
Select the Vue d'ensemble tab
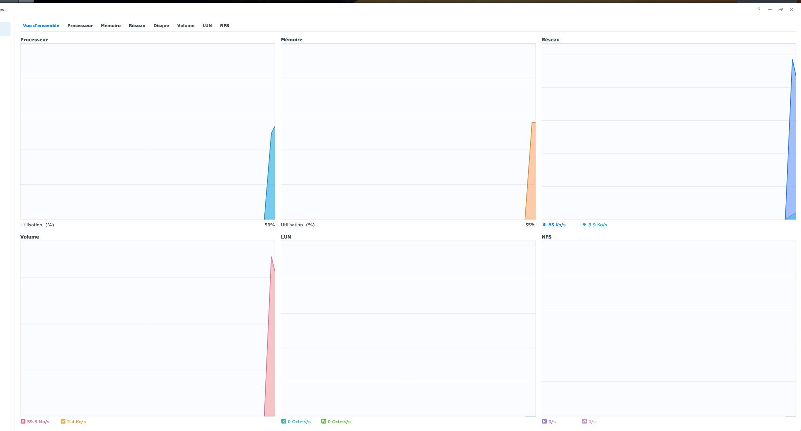(x=41, y=26)
